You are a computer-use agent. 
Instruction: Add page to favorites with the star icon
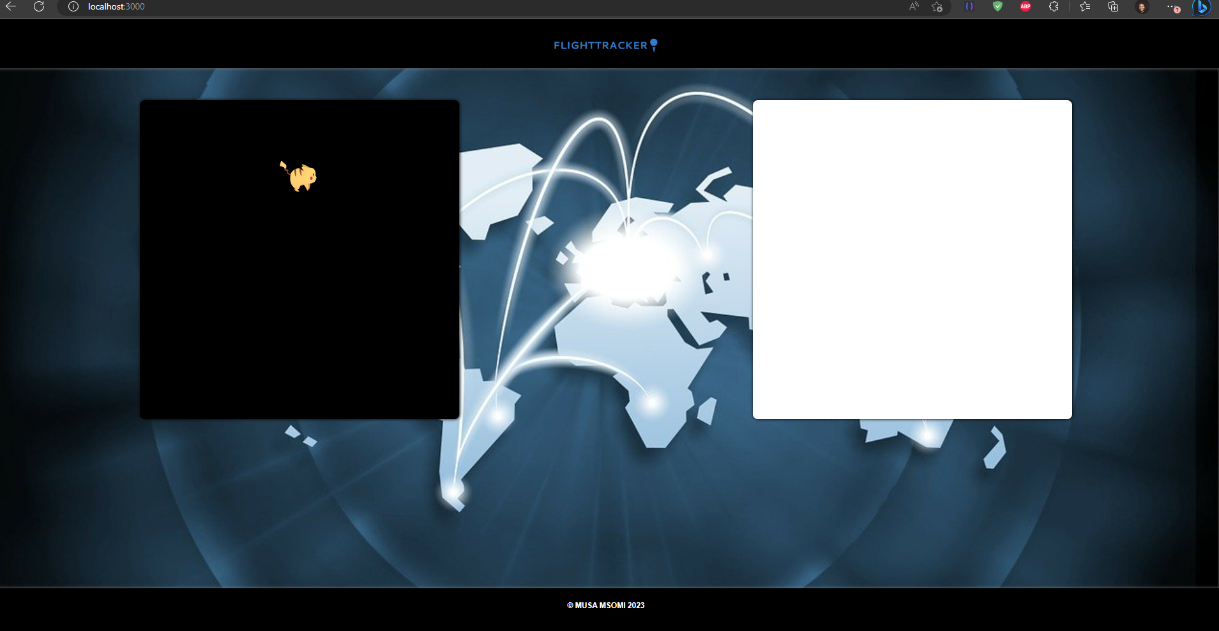click(937, 7)
